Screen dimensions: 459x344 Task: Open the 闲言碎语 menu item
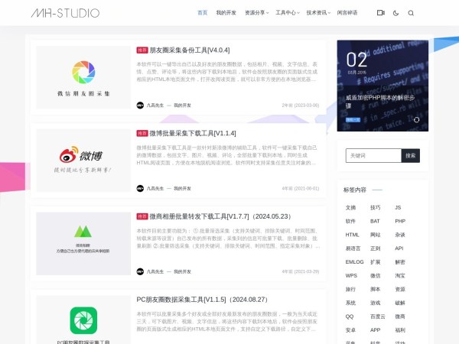pyautogui.click(x=347, y=13)
